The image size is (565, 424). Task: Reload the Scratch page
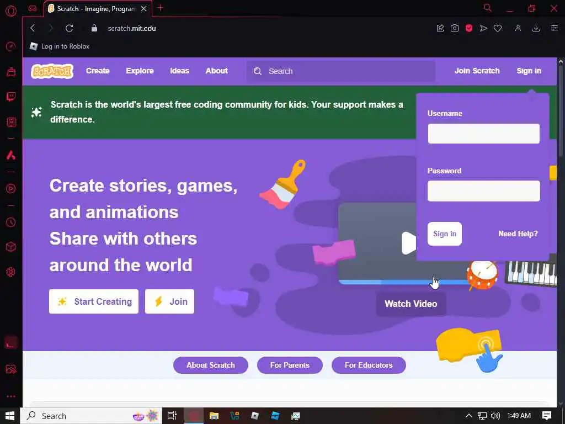[x=69, y=28]
